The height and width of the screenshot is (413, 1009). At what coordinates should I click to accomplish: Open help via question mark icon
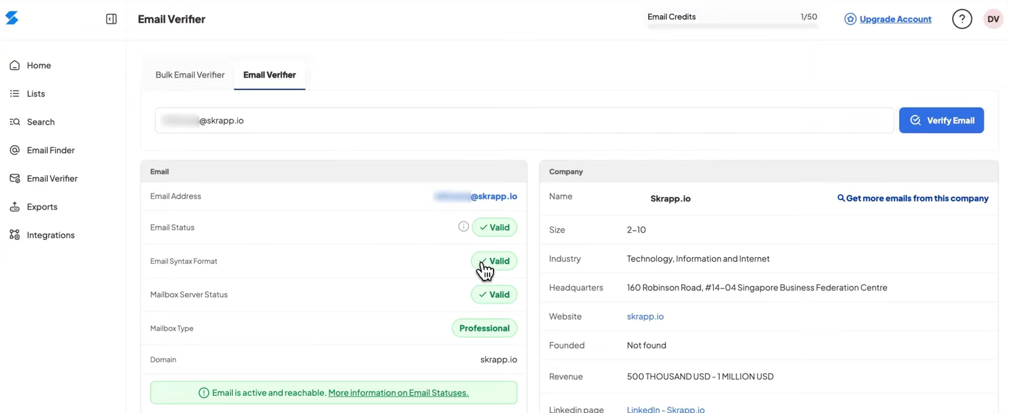962,19
